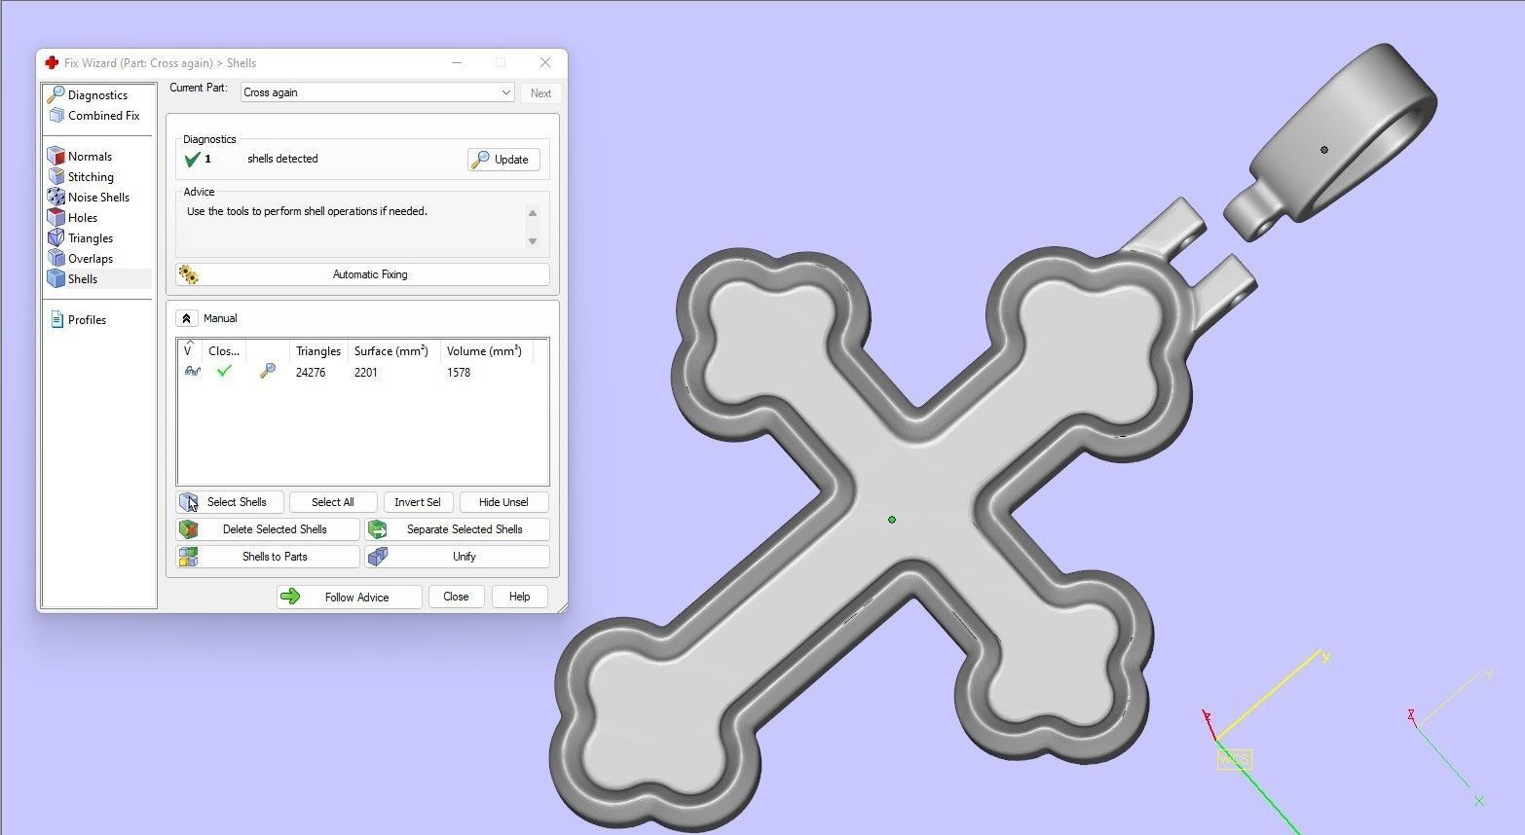Click the Combined Fix cube icon

(x=56, y=116)
